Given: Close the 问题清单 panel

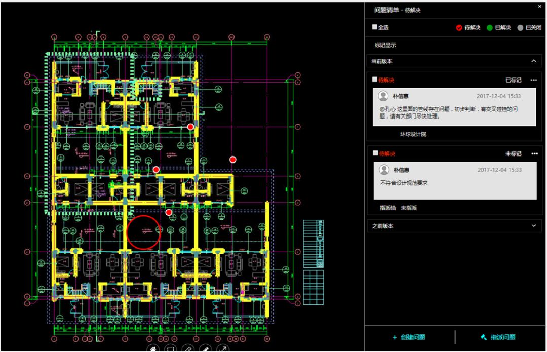Looking at the screenshot, I should point(539,7).
